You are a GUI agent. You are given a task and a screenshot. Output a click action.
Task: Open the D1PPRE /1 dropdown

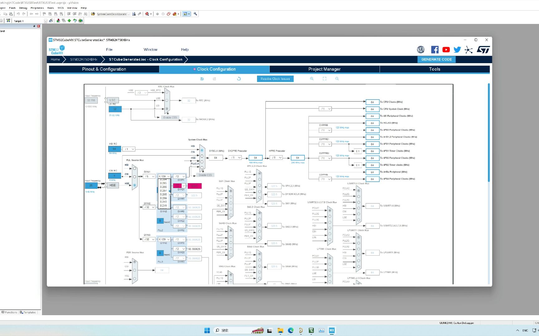click(x=325, y=130)
